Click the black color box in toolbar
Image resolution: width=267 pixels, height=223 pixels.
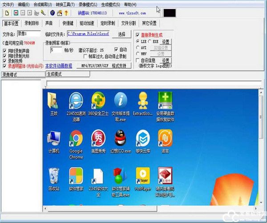[169, 13]
